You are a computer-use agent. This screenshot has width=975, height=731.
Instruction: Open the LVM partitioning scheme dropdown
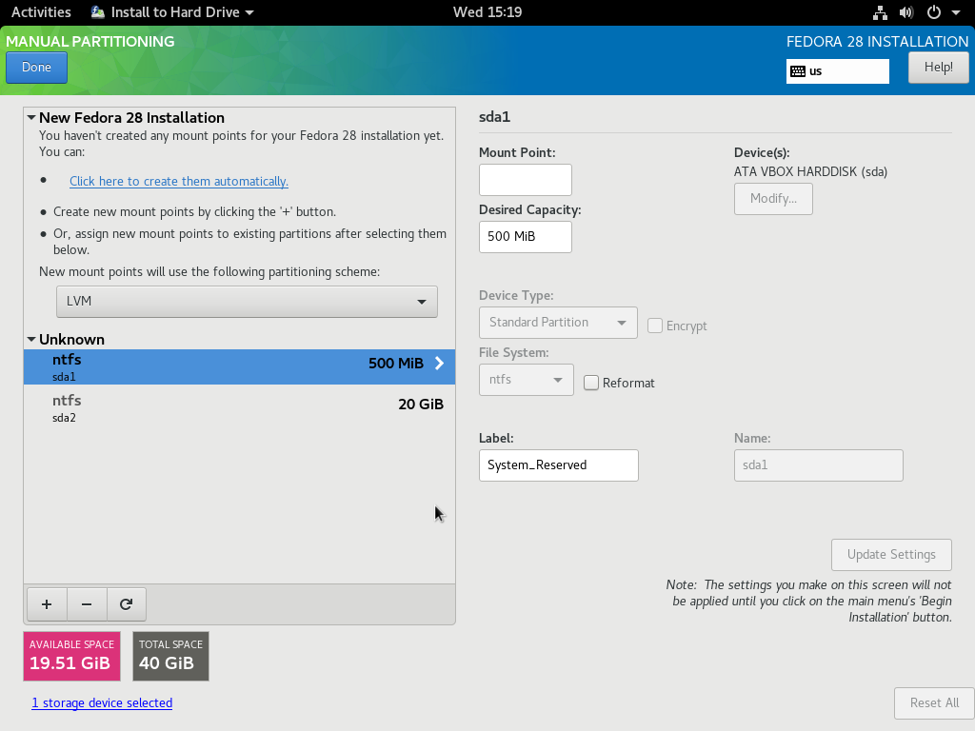pyautogui.click(x=247, y=302)
